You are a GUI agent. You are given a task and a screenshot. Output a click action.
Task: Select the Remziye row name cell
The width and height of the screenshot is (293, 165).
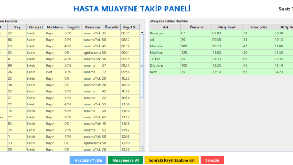[x=165, y=33]
